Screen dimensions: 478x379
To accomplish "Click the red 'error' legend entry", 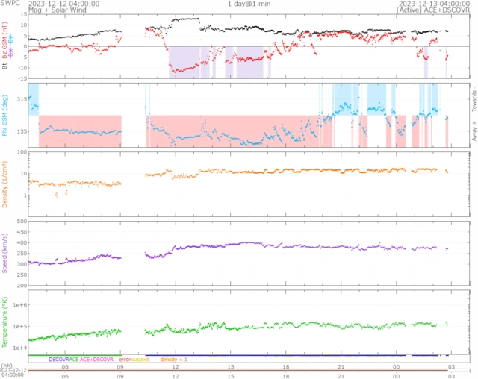I will tap(125, 360).
